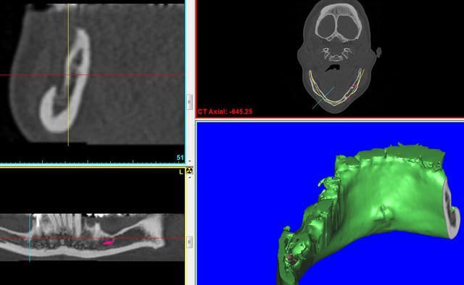Select the pink nerve marker in panoramic view
This screenshot has width=464, height=285.
(x=108, y=243)
